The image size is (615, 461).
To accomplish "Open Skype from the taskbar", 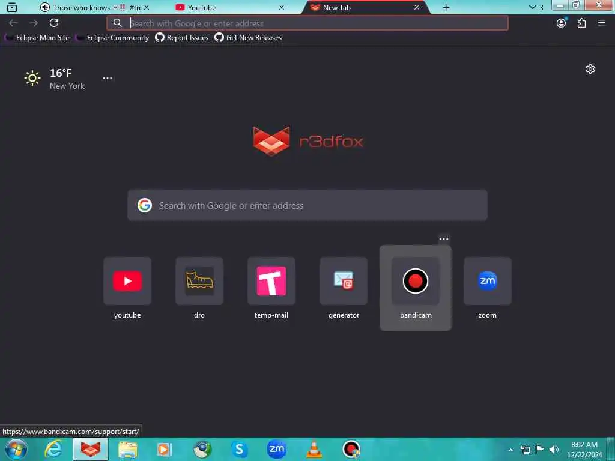I will 239,449.
